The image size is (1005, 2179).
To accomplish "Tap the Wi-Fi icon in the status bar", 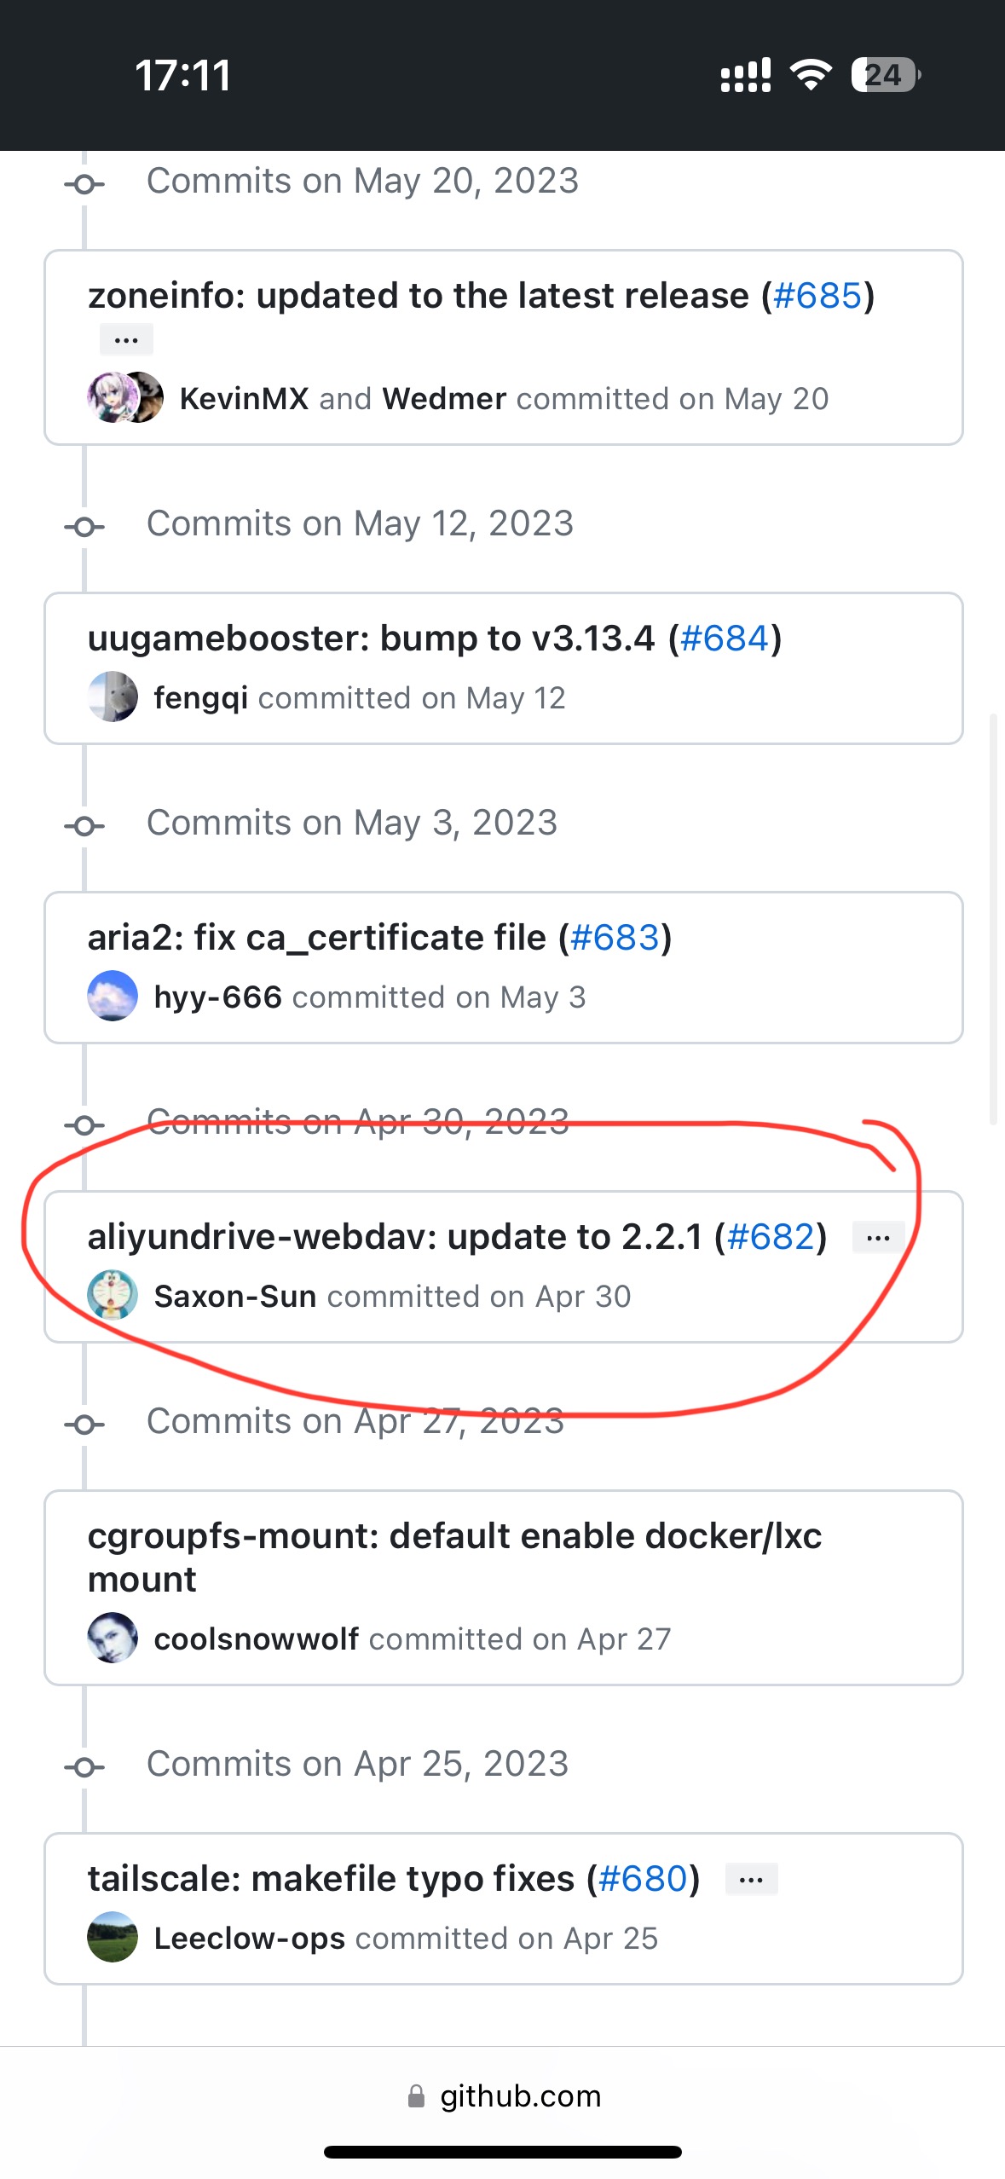I will click(810, 75).
